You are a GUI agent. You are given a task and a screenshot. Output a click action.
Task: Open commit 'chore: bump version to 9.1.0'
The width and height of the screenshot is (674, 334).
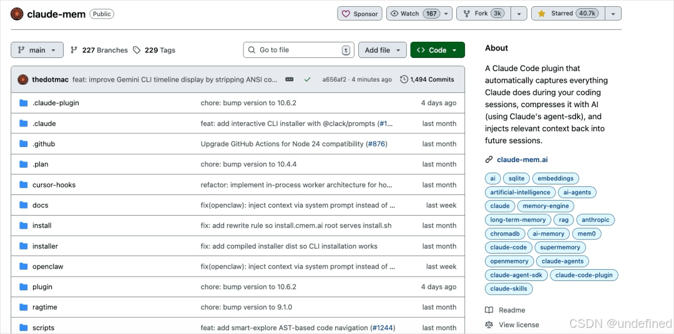pyautogui.click(x=247, y=307)
